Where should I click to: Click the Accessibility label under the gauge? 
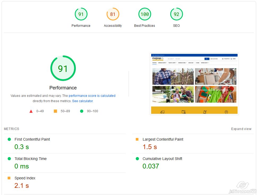pos(113,26)
